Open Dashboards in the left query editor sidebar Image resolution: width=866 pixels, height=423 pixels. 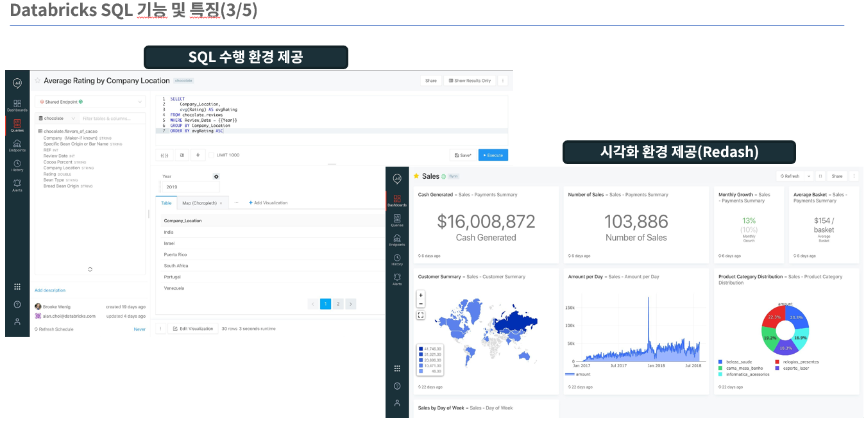point(17,104)
